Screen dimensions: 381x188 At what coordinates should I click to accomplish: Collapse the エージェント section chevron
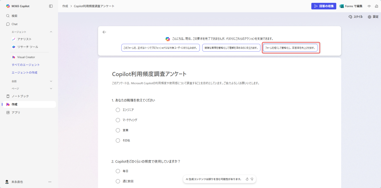point(51,32)
